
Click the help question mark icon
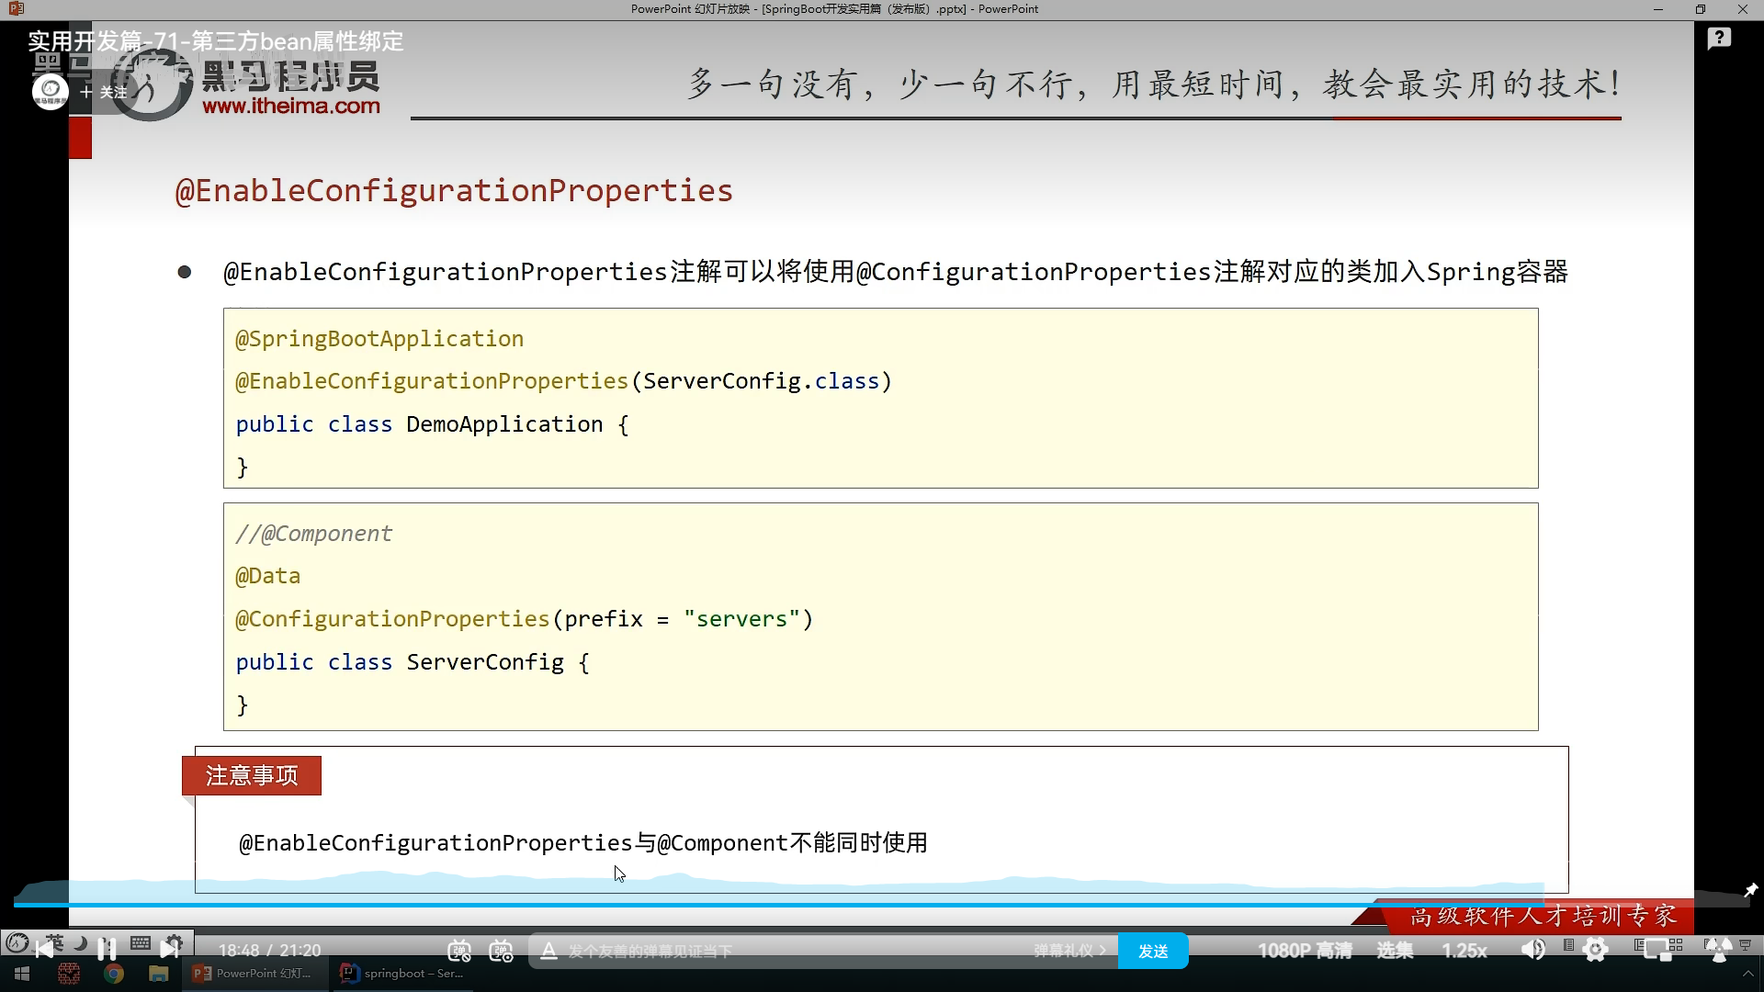coord(1719,39)
